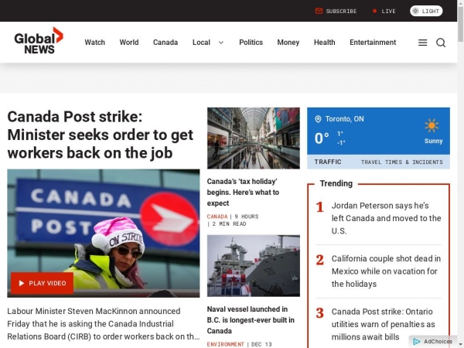This screenshot has width=464, height=348.
Task: Click the Global News logo
Action: 39,41
